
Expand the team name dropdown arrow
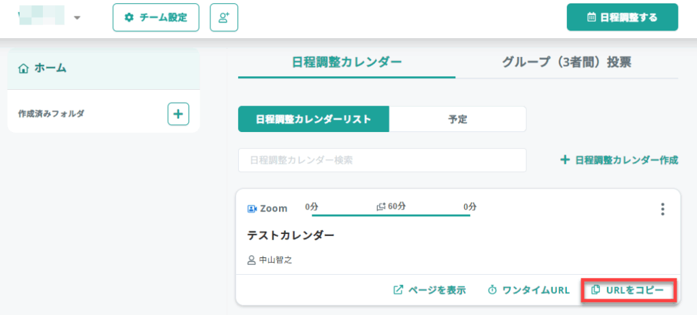[x=77, y=18]
